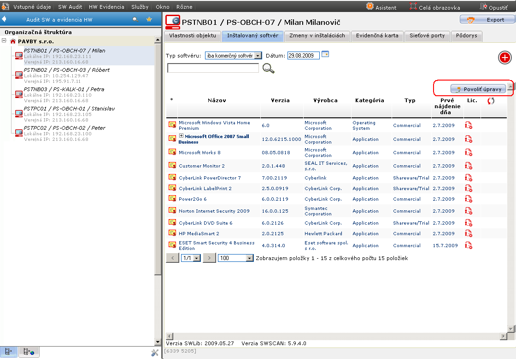Click the back arrow in Audit SW header
The image size is (516, 359).
coord(4,19)
